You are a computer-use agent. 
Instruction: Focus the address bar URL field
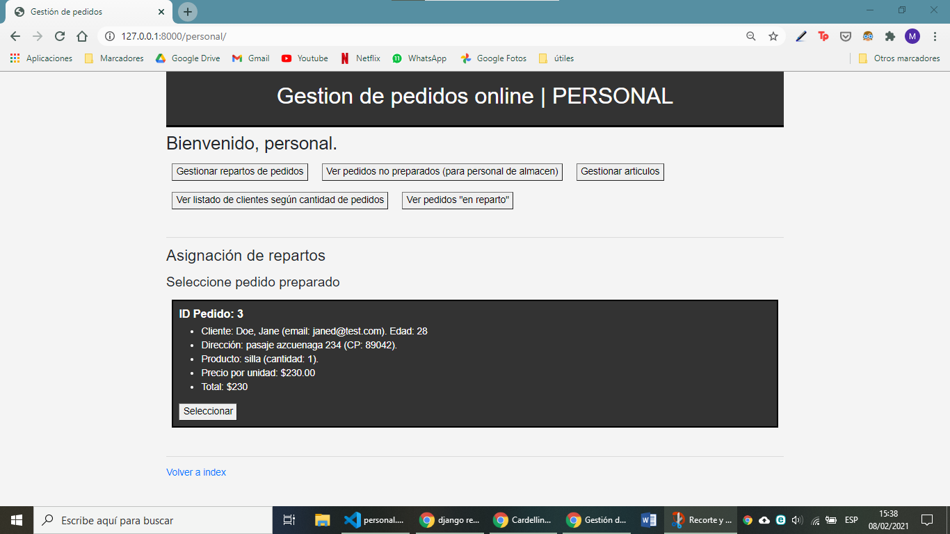click(x=424, y=36)
